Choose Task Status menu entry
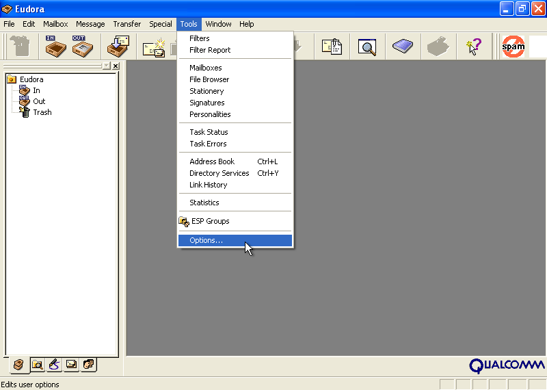The image size is (547, 390). (x=235, y=132)
